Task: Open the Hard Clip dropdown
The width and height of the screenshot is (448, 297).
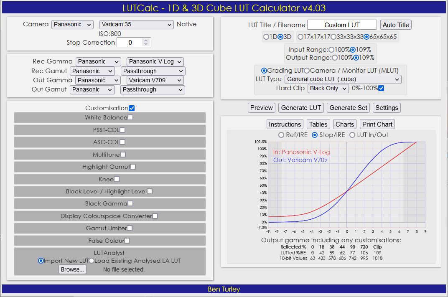Action: (328, 89)
